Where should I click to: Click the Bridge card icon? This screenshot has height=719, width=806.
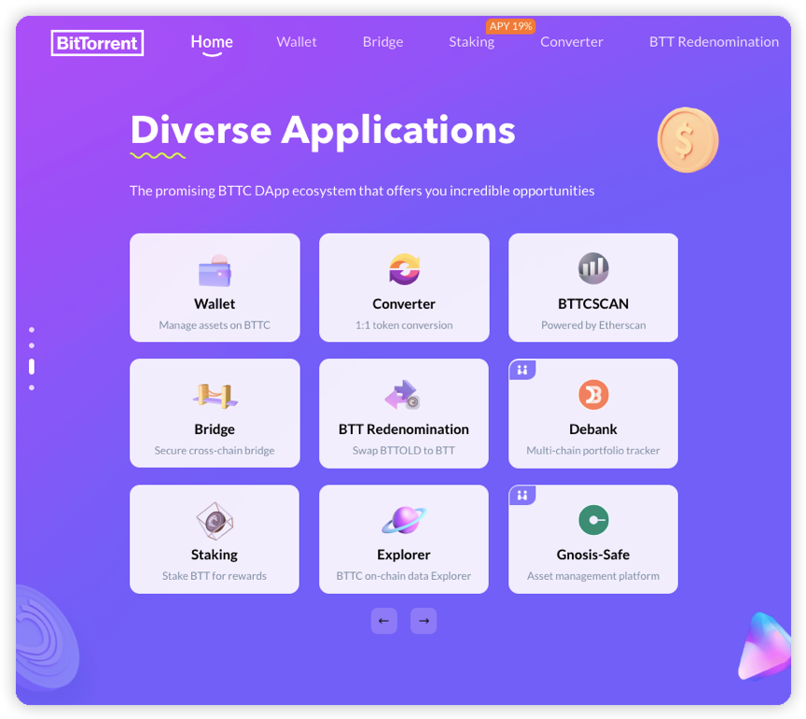point(215,396)
